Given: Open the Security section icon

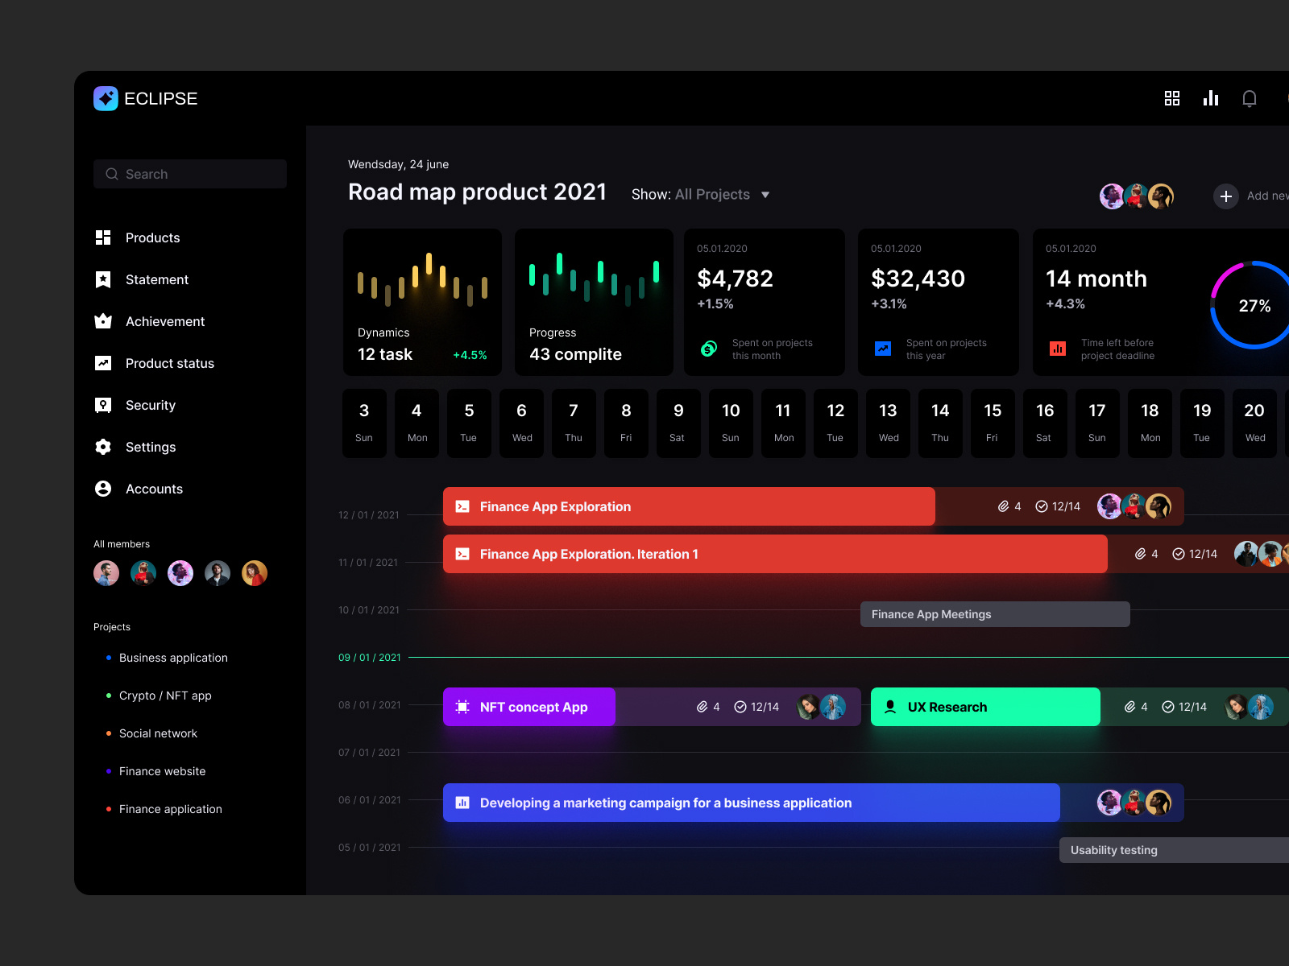Looking at the screenshot, I should tap(103, 405).
